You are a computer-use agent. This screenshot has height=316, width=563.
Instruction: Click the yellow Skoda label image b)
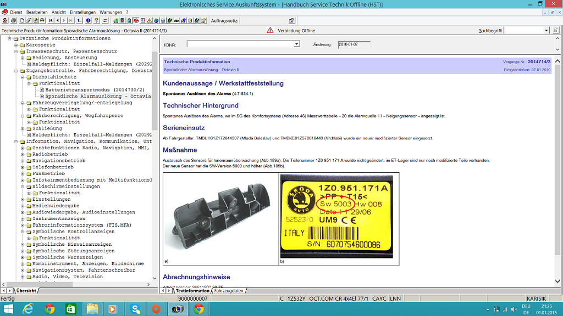(x=336, y=216)
